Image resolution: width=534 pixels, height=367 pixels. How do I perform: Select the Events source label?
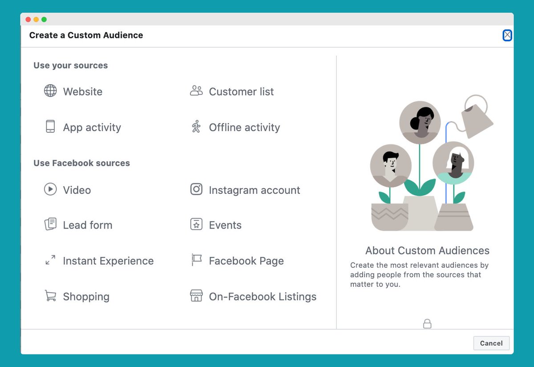[225, 225]
